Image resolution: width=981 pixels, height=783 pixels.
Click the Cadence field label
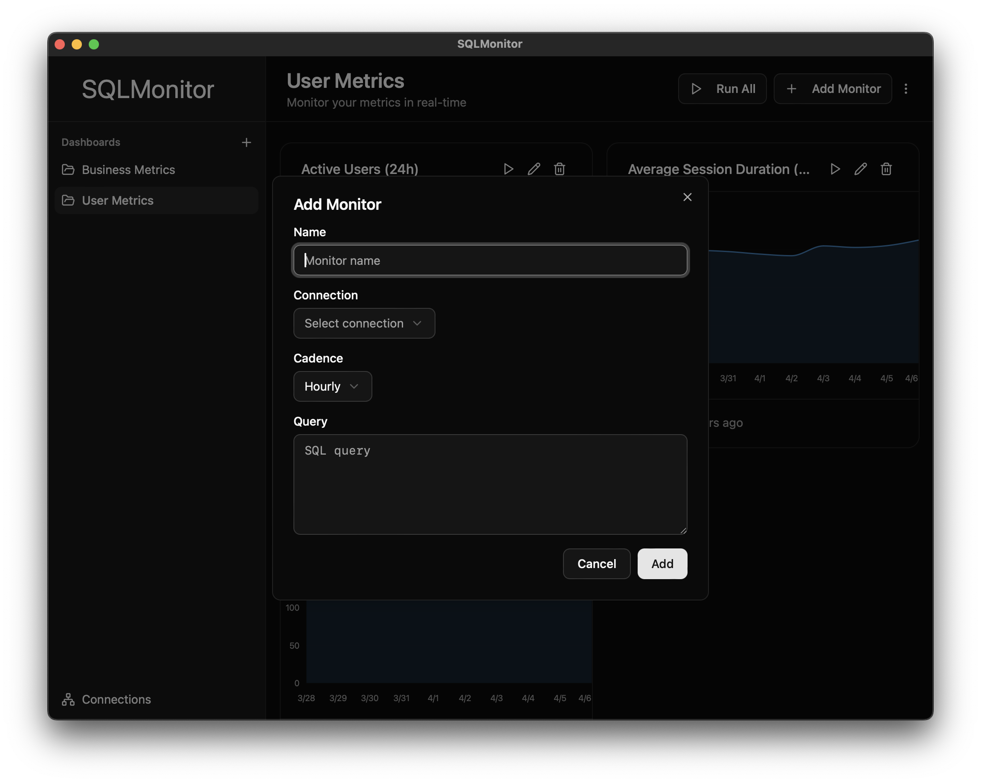[318, 358]
